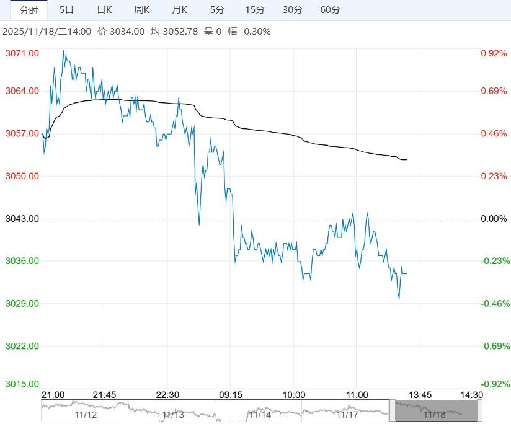The width and height of the screenshot is (511, 424).
Task: Click the selected 11/18 range in navigator
Action: click(x=437, y=411)
